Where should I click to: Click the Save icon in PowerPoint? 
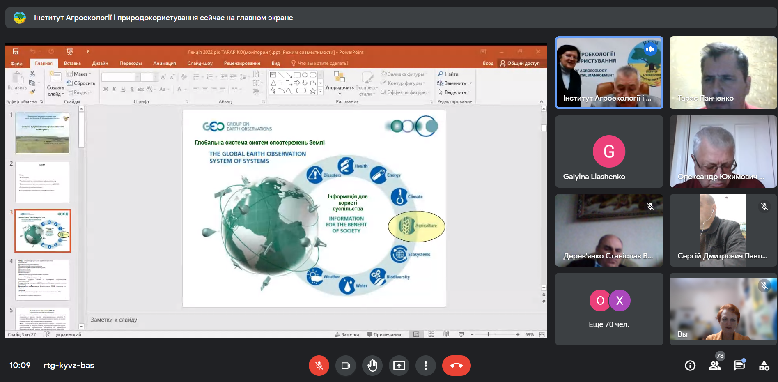(x=16, y=51)
